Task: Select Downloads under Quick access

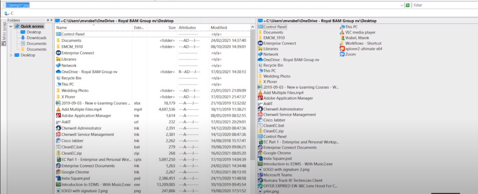Action: click(x=36, y=38)
